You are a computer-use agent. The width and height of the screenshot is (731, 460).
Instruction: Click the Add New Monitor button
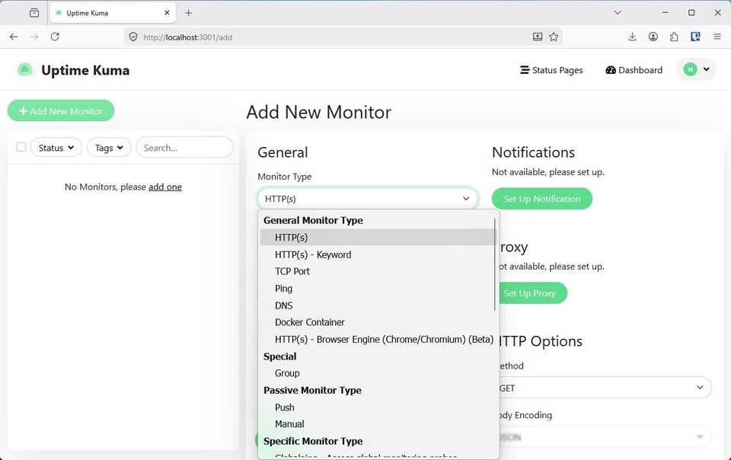click(x=61, y=110)
